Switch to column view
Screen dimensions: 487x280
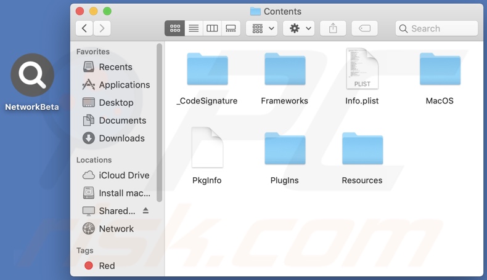212,28
